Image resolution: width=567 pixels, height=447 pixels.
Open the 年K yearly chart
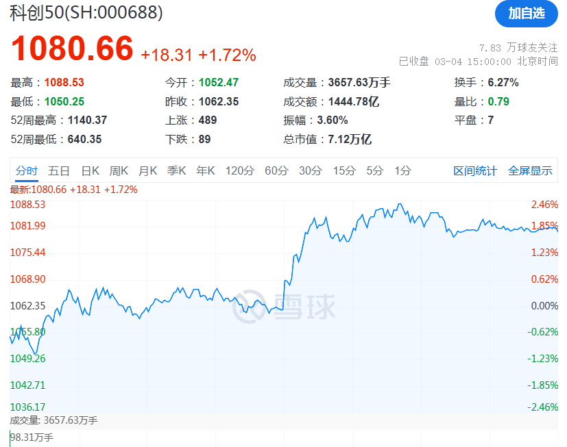point(206,171)
